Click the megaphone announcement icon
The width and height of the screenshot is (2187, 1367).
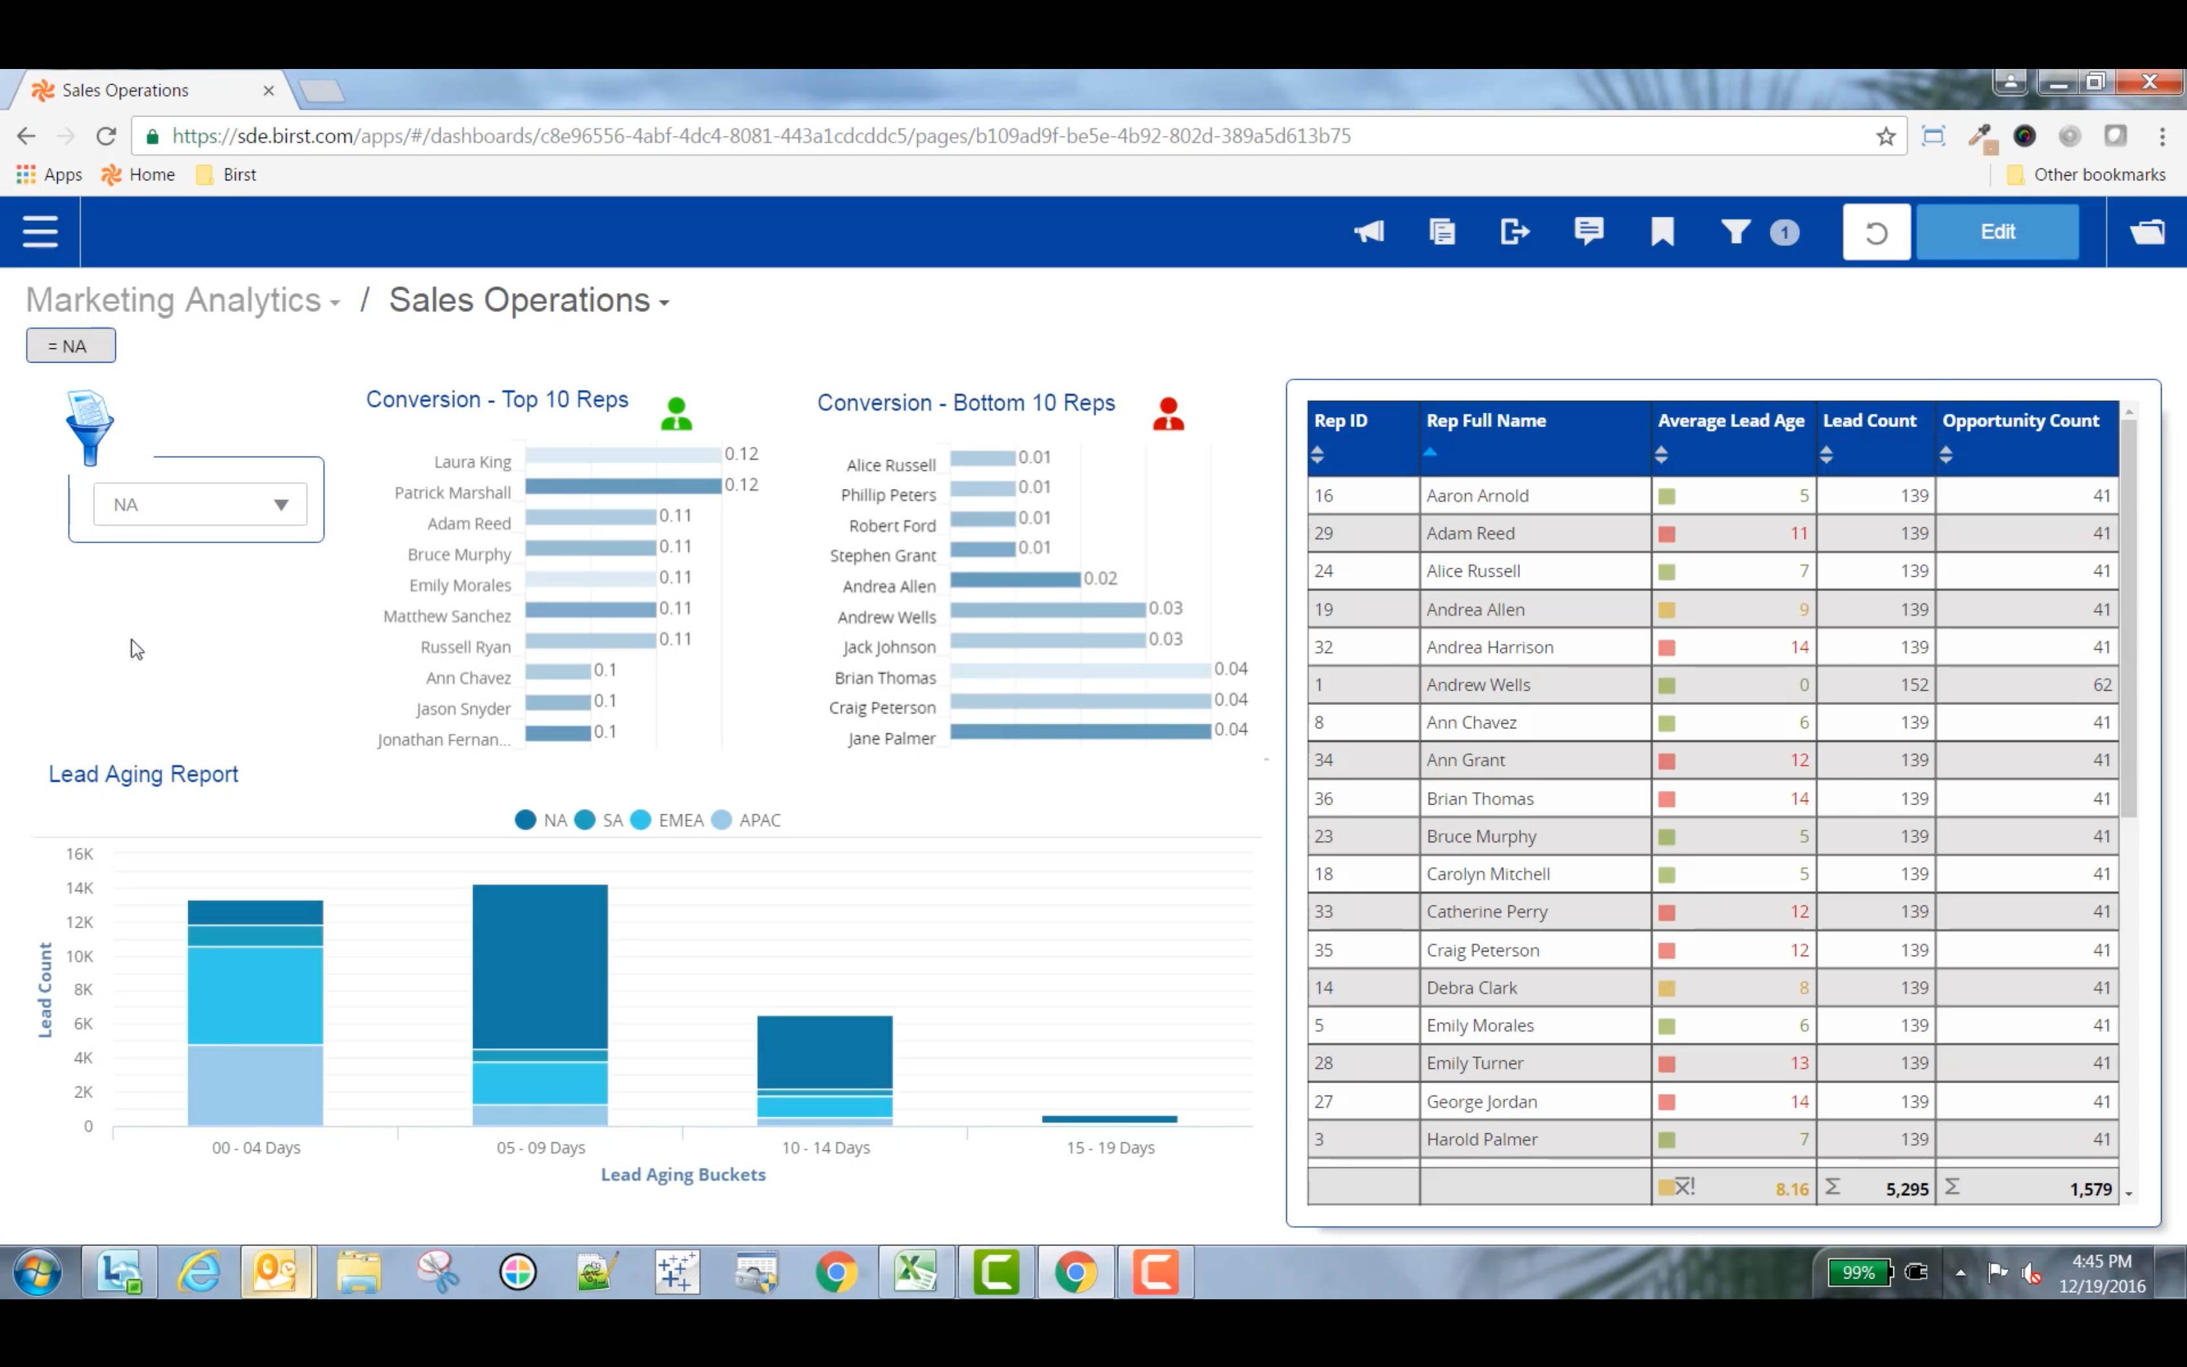click(1369, 232)
